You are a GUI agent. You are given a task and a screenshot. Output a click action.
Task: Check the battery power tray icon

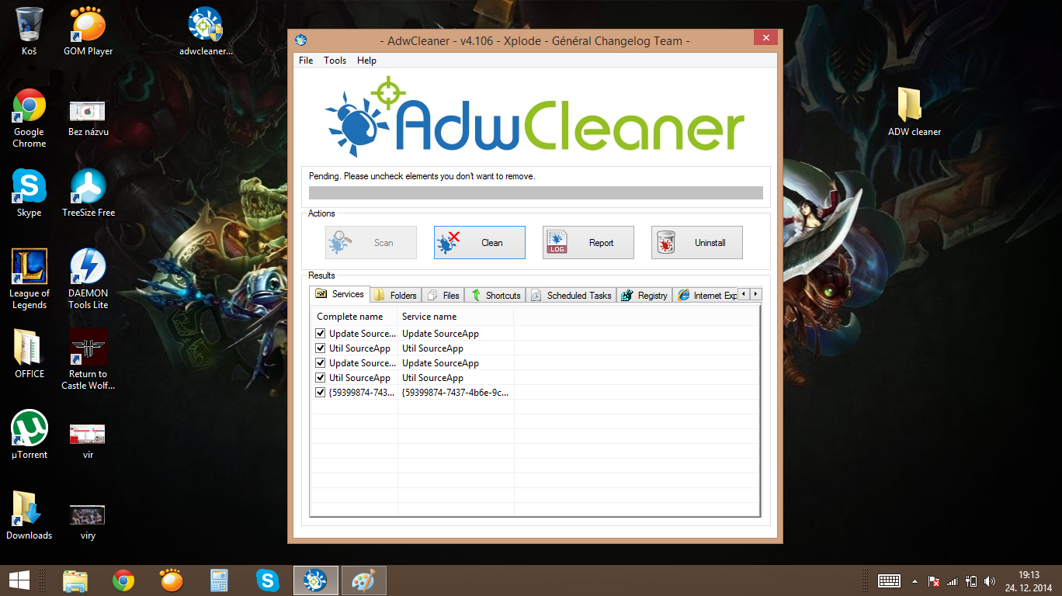(971, 580)
